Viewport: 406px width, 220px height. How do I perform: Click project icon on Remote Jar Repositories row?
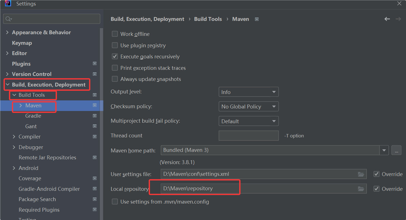(x=95, y=157)
